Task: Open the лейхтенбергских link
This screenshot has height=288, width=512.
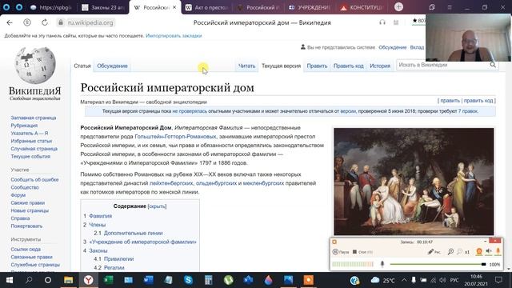Action: pos(171,183)
